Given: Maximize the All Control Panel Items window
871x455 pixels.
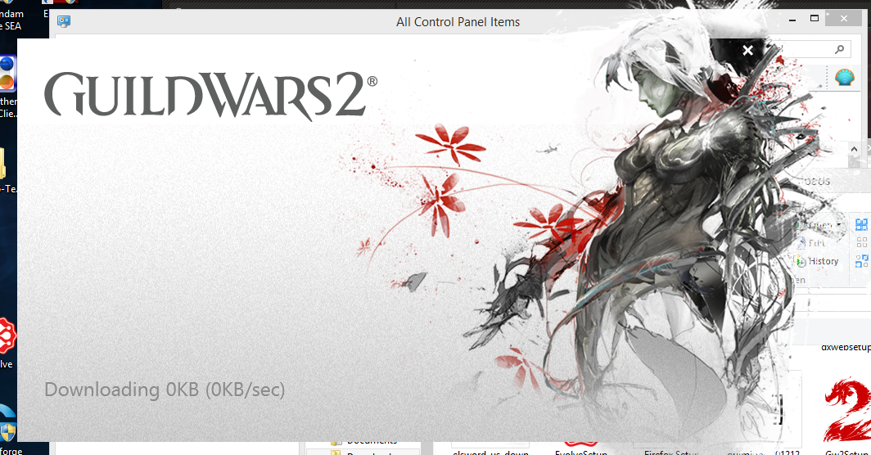Looking at the screenshot, I should (815, 18).
